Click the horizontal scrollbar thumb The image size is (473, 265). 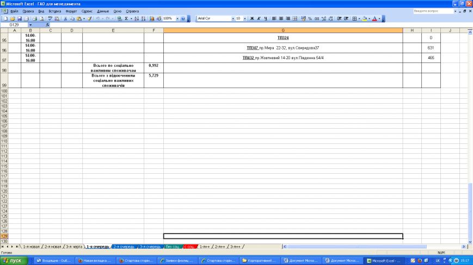click(x=357, y=247)
